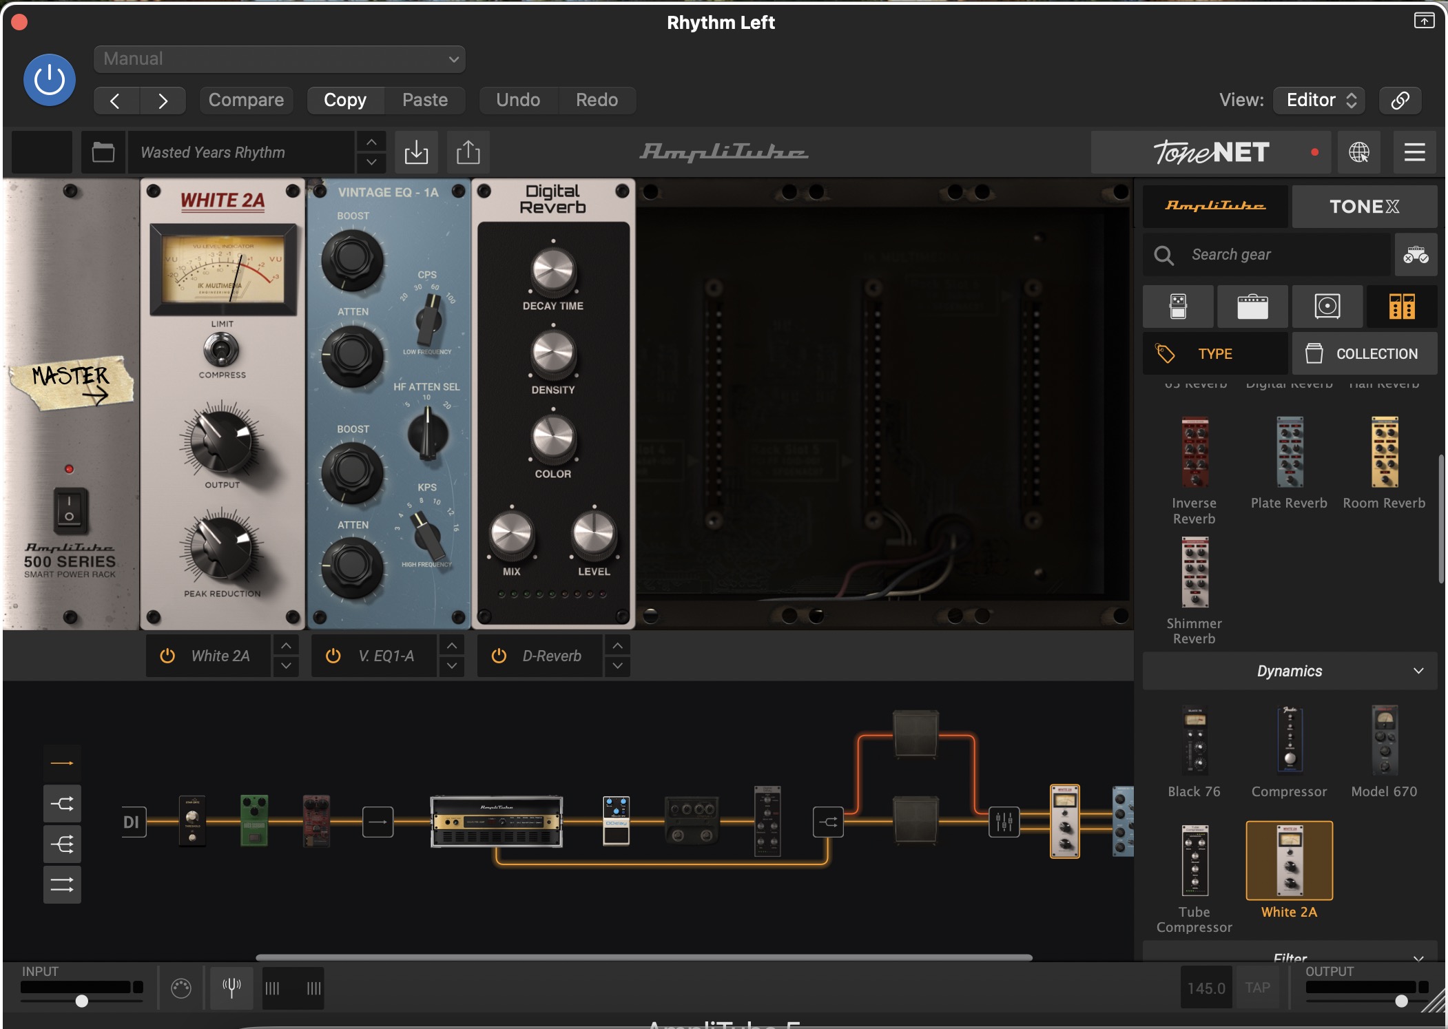Viewport: 1448px width, 1029px height.
Task: Select the Model 670 gear
Action: coord(1384,751)
